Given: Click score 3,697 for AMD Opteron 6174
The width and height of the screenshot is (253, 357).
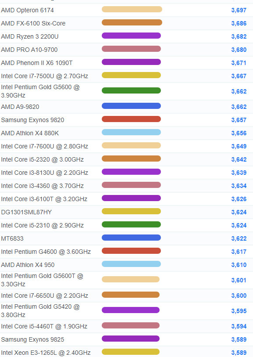Looking at the screenshot, I should pyautogui.click(x=239, y=11).
